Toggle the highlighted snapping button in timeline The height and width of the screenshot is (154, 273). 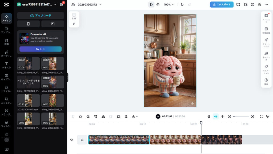tap(216, 116)
